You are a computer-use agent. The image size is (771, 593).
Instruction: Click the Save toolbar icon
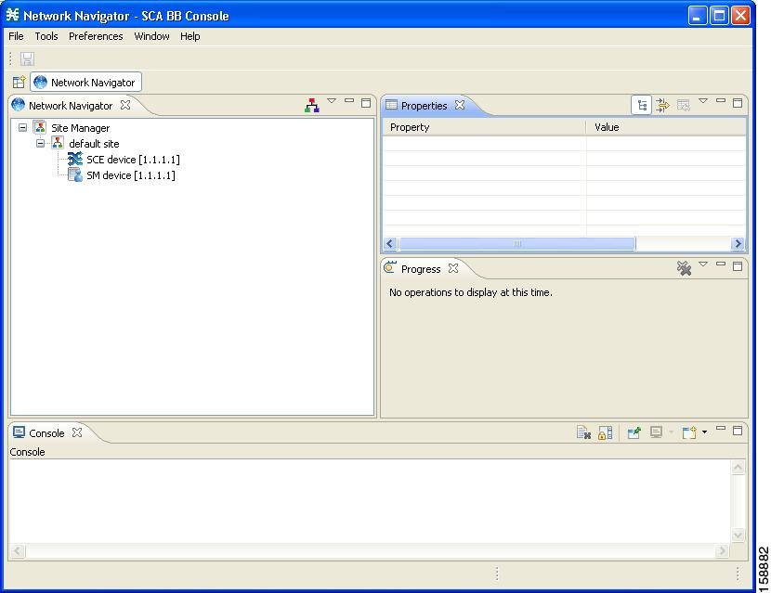(x=27, y=58)
